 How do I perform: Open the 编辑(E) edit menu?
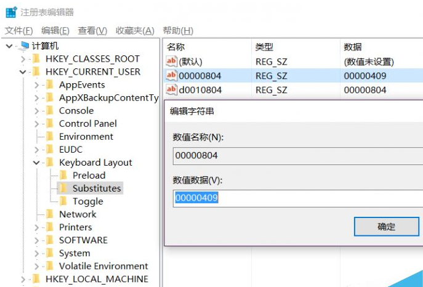point(55,31)
